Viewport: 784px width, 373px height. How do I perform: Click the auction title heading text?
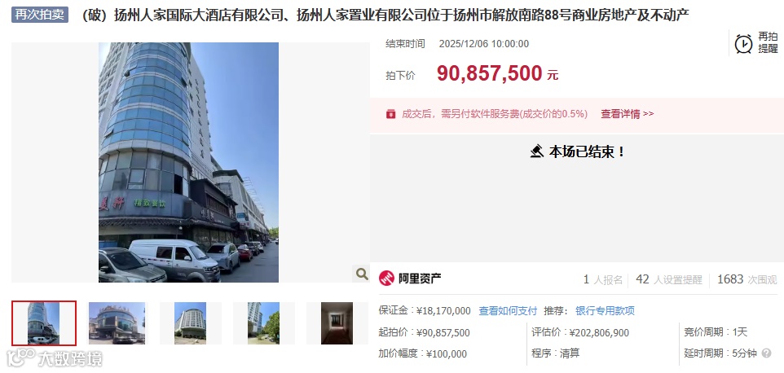(385, 15)
